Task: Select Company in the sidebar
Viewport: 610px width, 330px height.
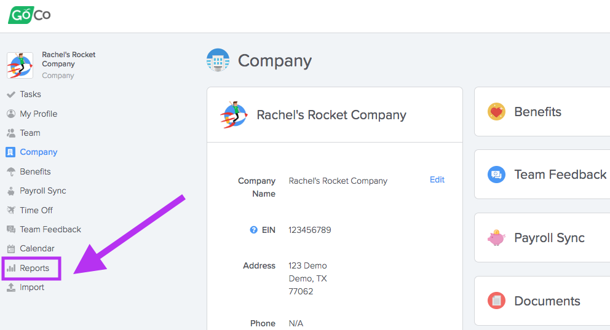Action: tap(39, 152)
